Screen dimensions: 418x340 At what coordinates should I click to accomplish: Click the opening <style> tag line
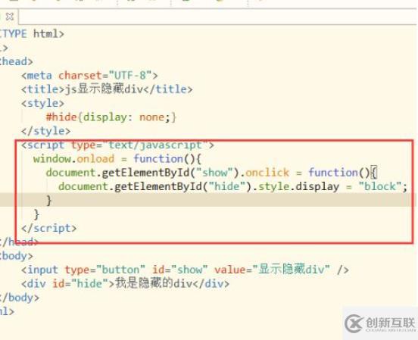point(42,103)
